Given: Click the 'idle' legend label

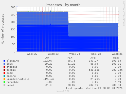Looking at the screenshot, I should pyautogui.click(x=10, y=64).
